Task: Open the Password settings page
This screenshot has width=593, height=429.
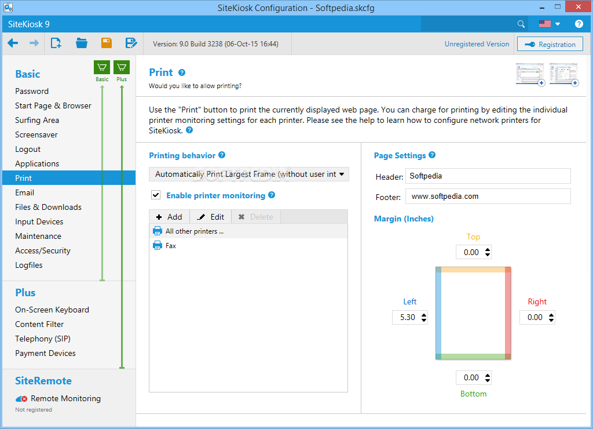Action: click(32, 91)
